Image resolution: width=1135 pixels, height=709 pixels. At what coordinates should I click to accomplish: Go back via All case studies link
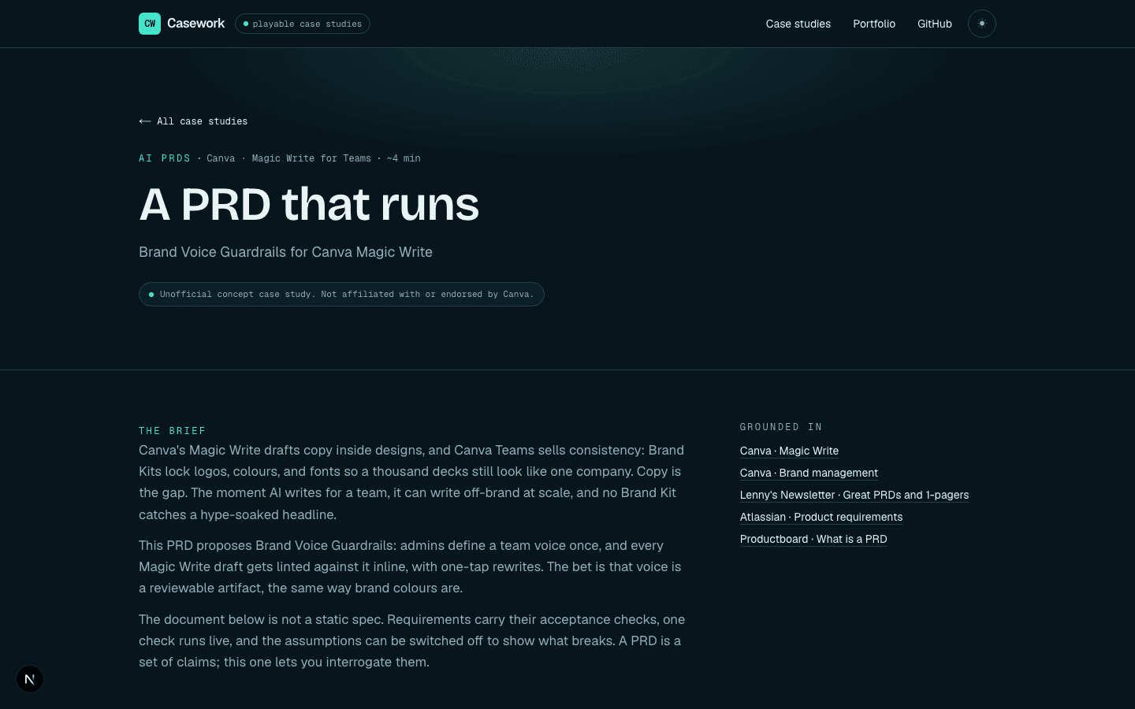tap(193, 121)
